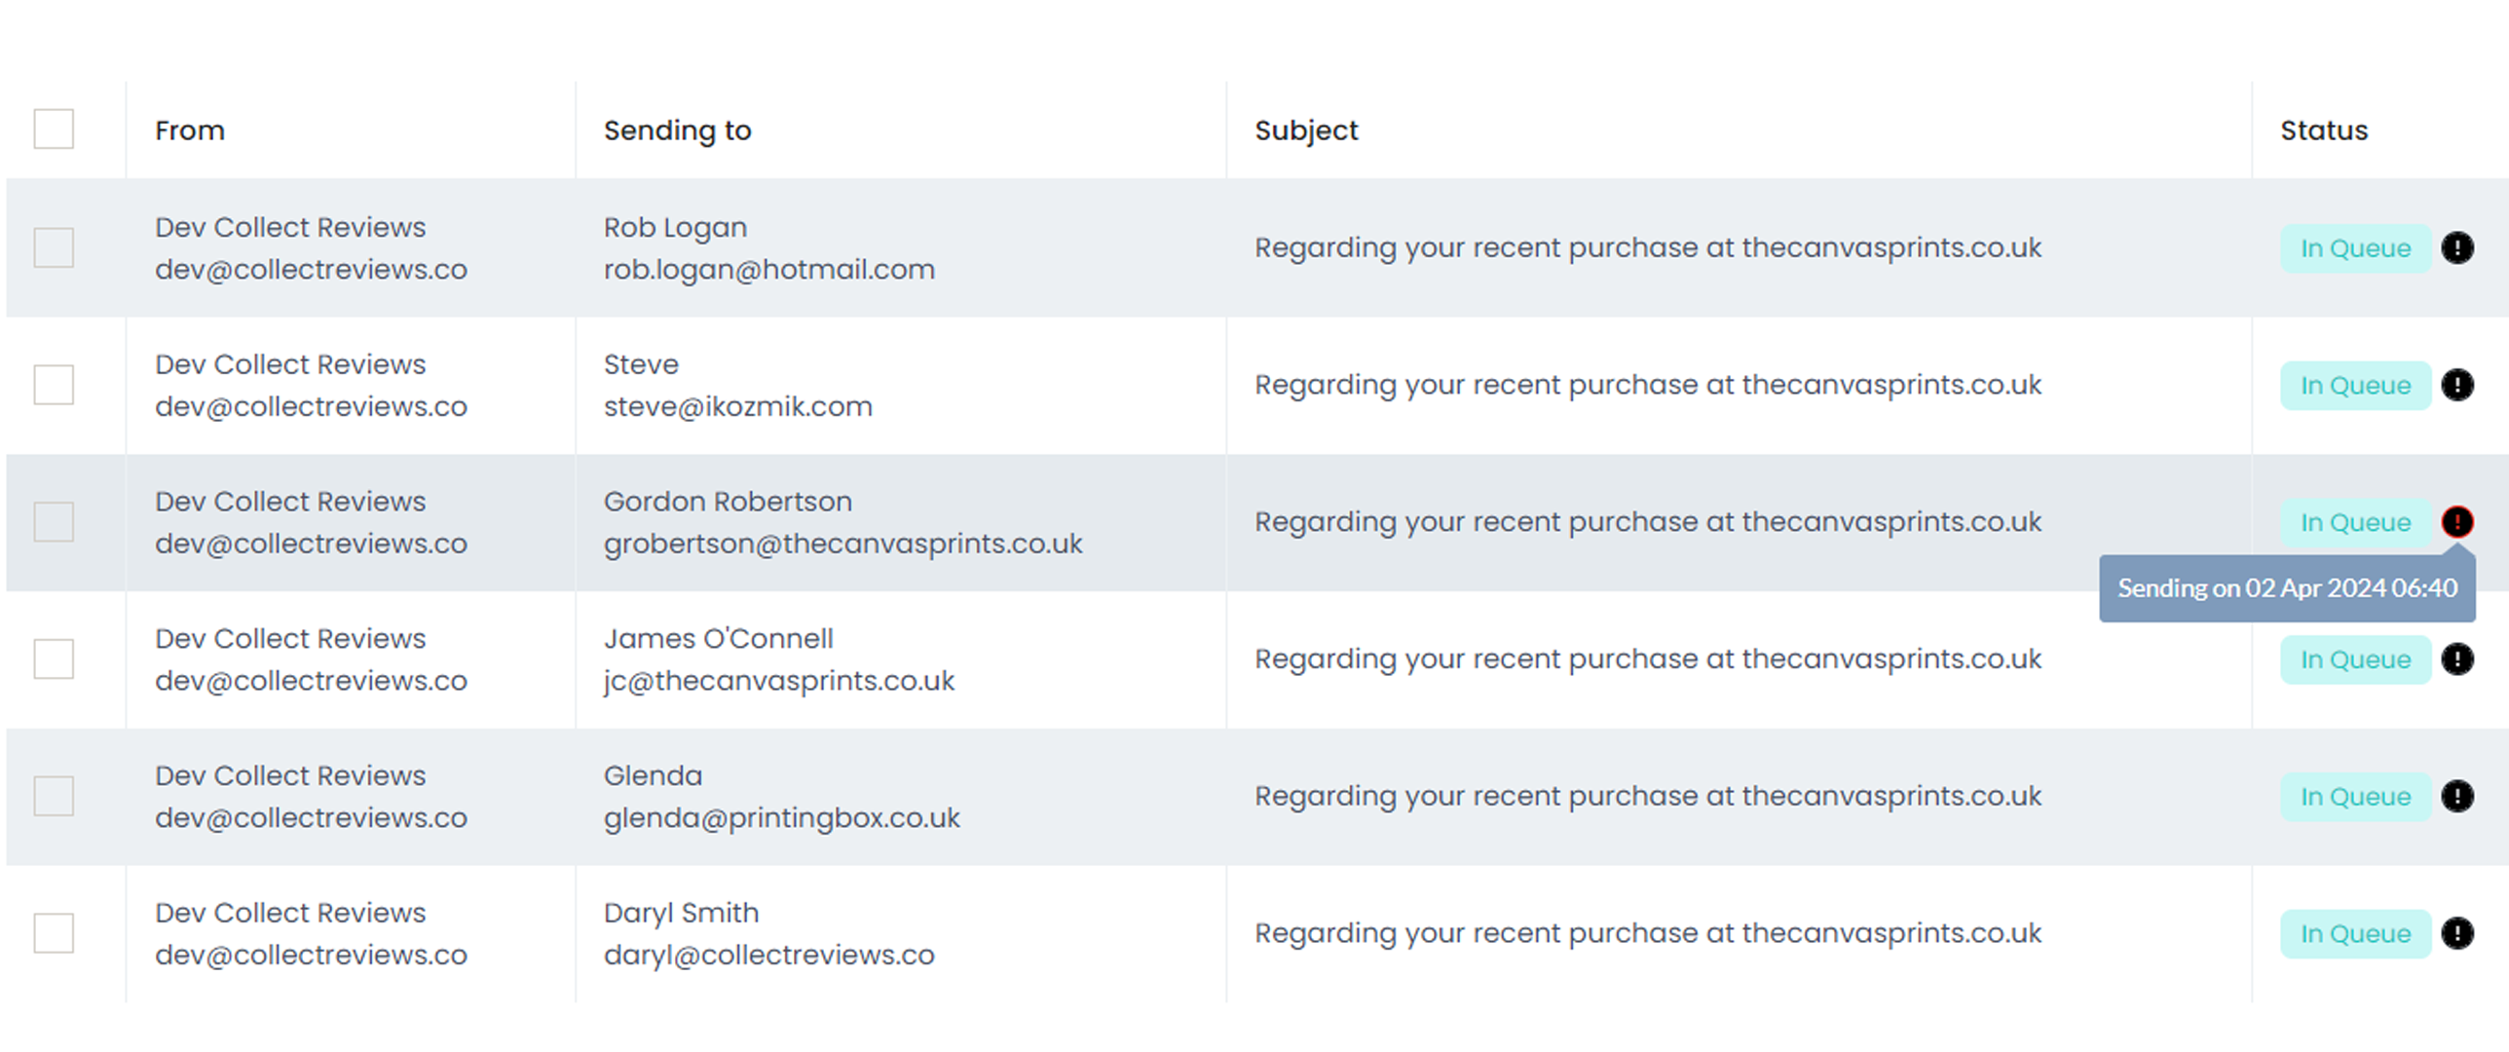The width and height of the screenshot is (2509, 1052).
Task: Click the red alert icon in Gordon Robertson's row
Action: click(x=2456, y=522)
